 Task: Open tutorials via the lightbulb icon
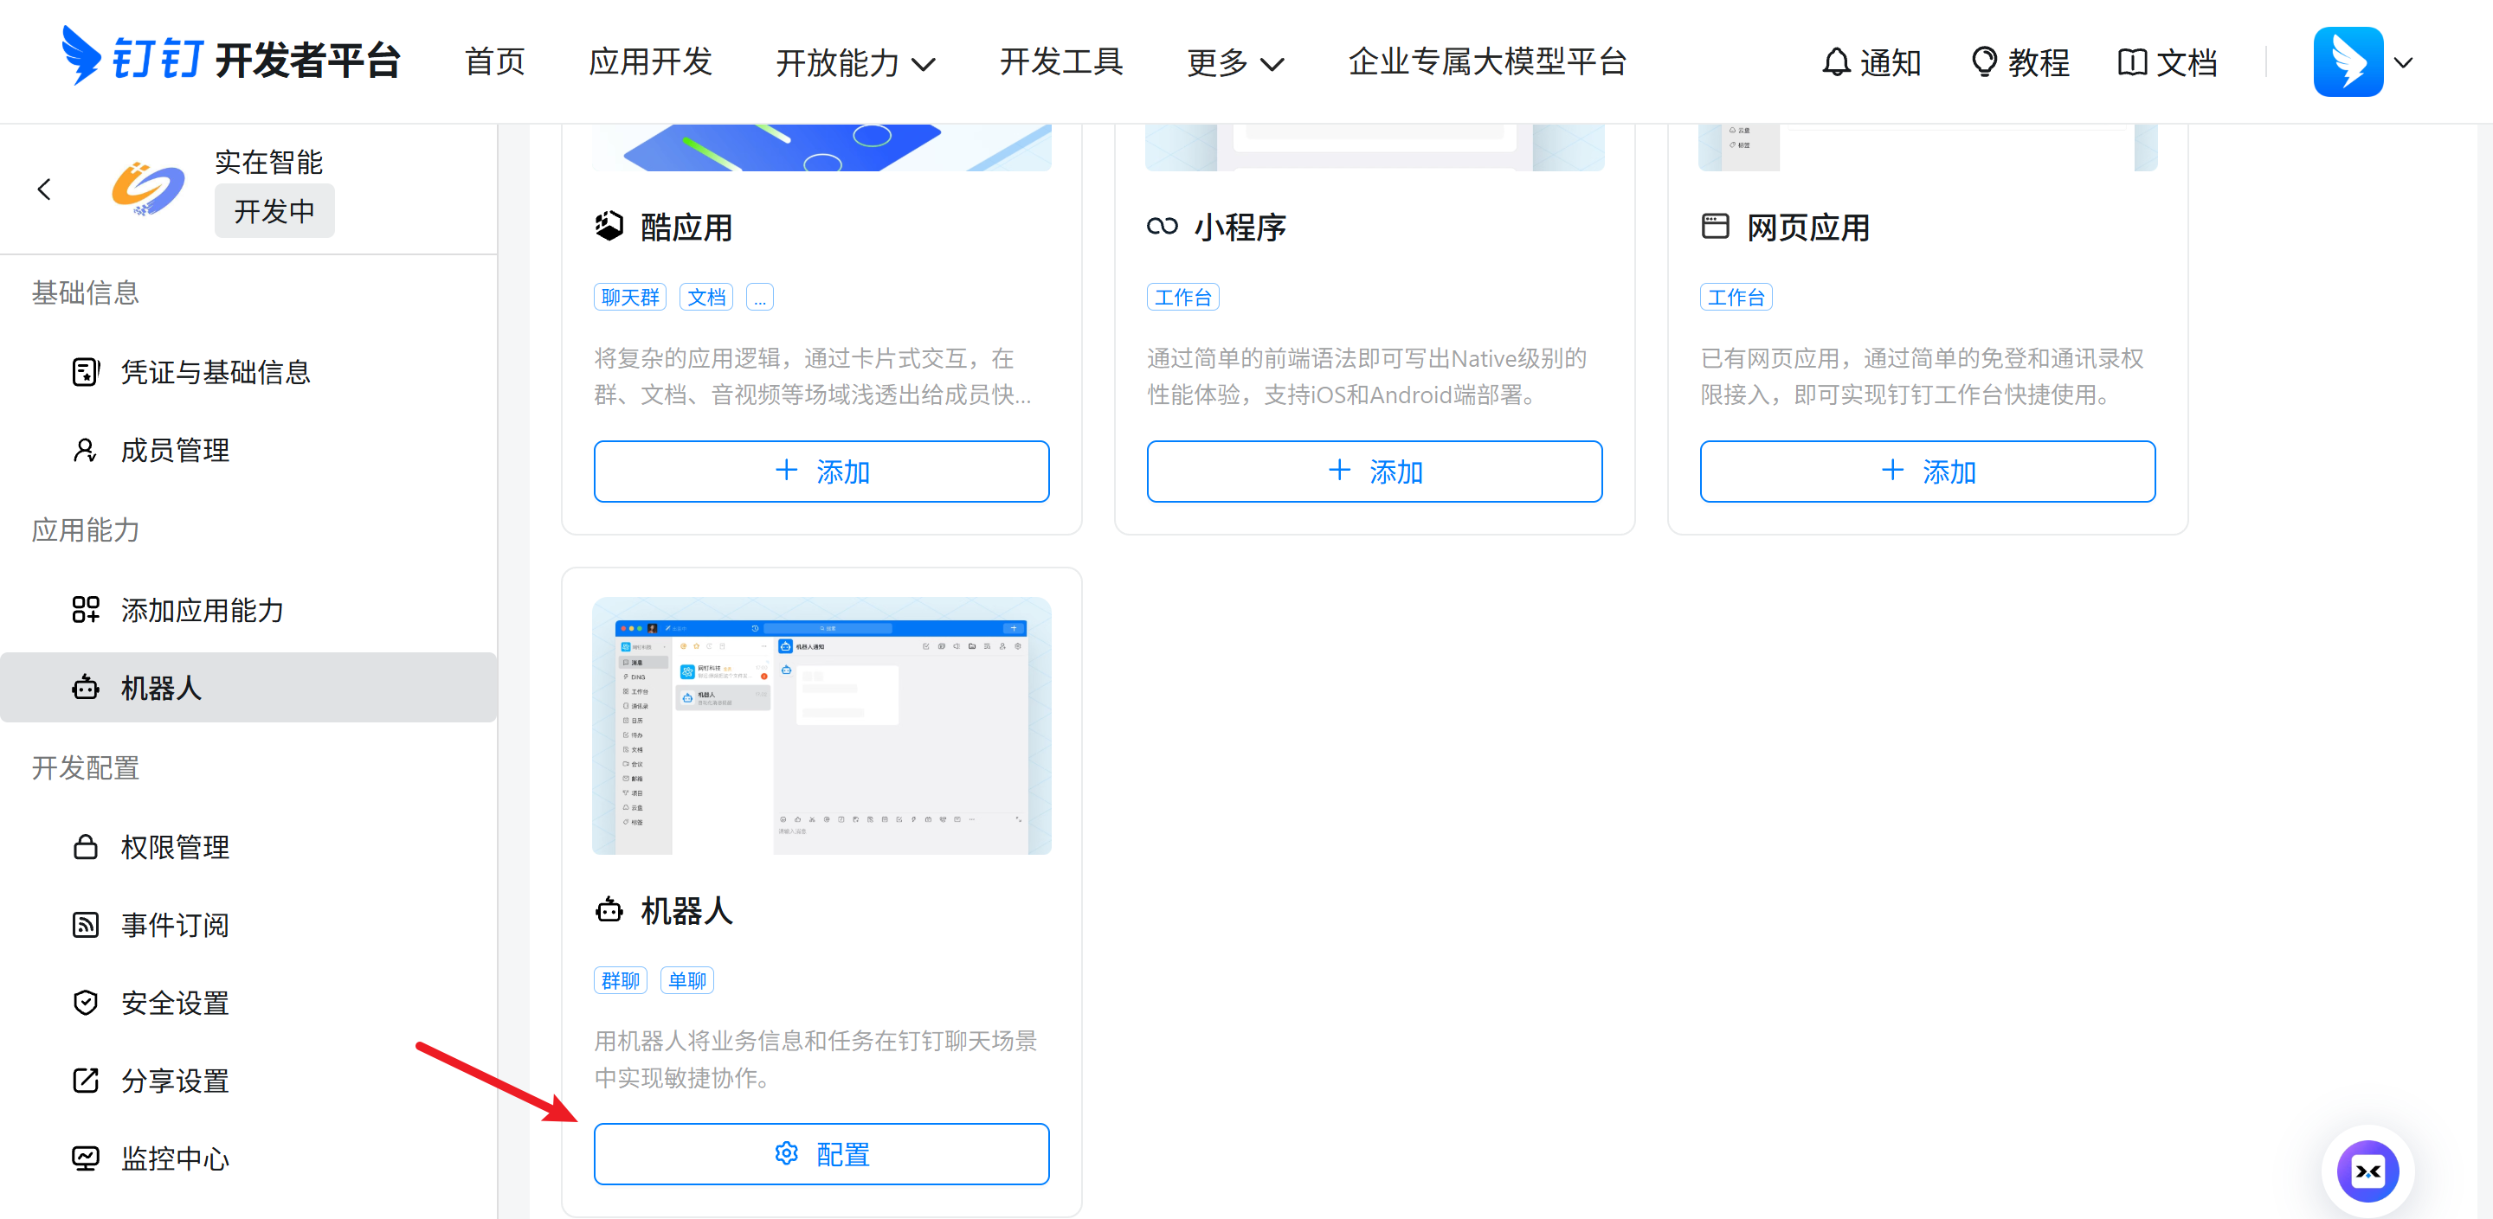(1983, 62)
